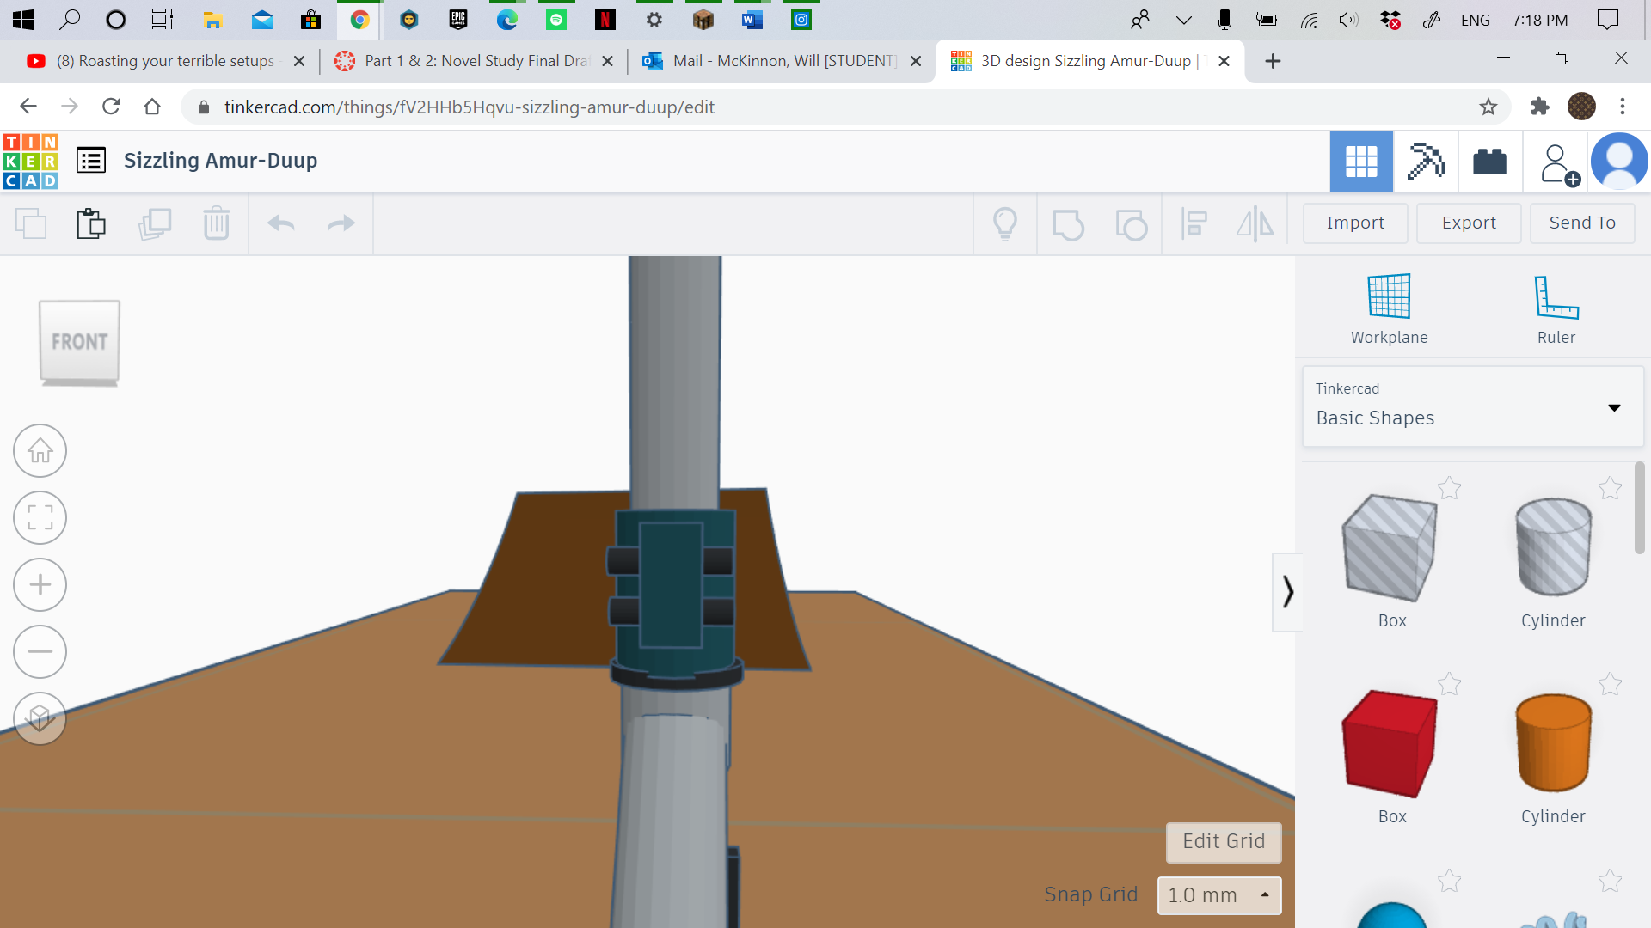Click the Align tool icon
This screenshot has height=928, width=1651.
click(1194, 223)
